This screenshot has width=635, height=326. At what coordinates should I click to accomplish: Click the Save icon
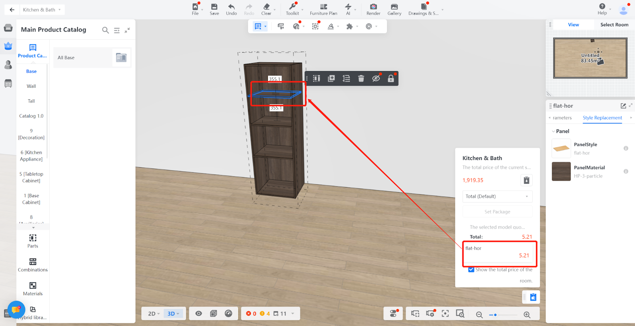pyautogui.click(x=214, y=7)
